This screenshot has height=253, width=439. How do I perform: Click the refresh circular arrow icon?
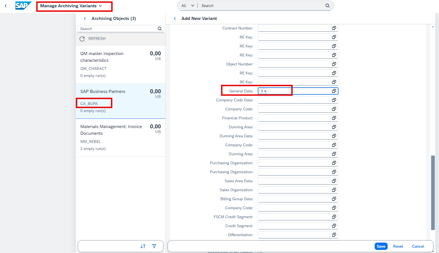point(82,39)
